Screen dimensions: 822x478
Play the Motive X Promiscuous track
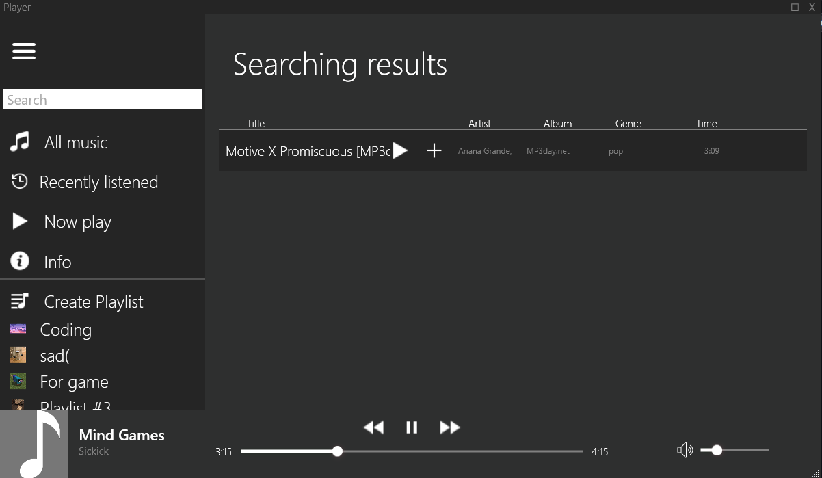pos(401,150)
